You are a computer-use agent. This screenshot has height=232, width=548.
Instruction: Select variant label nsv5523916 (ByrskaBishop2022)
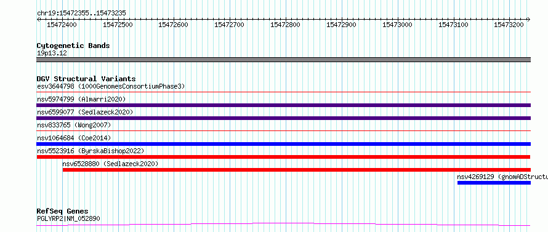click(x=91, y=151)
